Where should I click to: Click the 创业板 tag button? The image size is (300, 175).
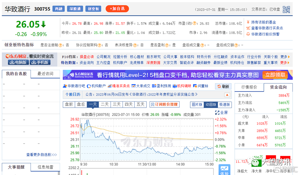[93, 9]
